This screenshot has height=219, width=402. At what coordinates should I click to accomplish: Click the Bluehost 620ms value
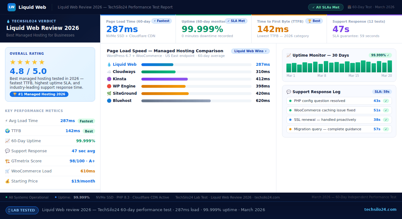[x=263, y=101]
